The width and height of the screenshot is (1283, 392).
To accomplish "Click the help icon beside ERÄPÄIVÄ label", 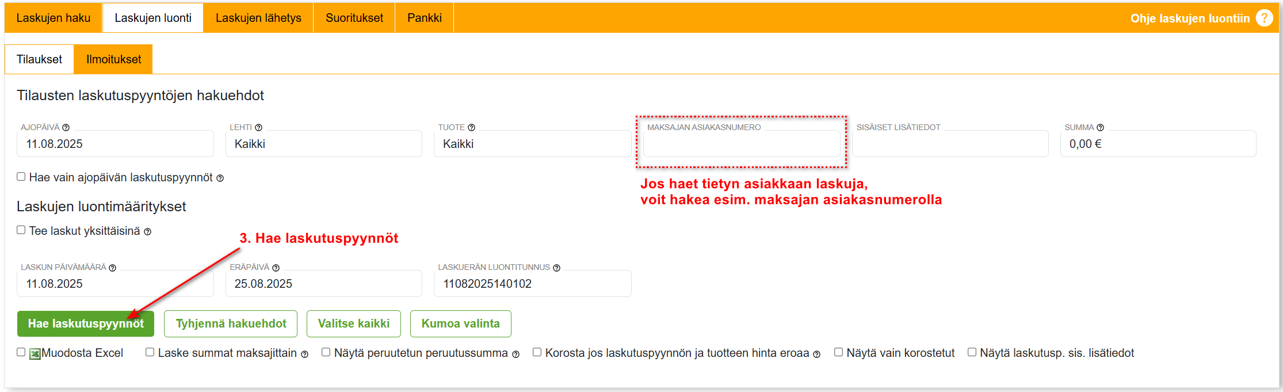I will pyautogui.click(x=276, y=268).
